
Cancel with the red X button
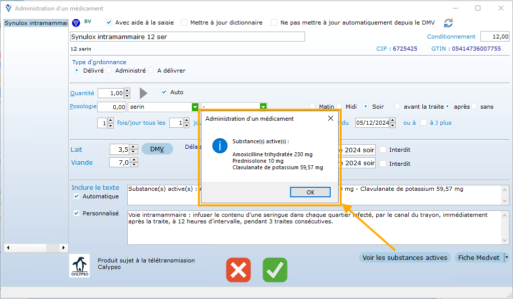(x=238, y=270)
